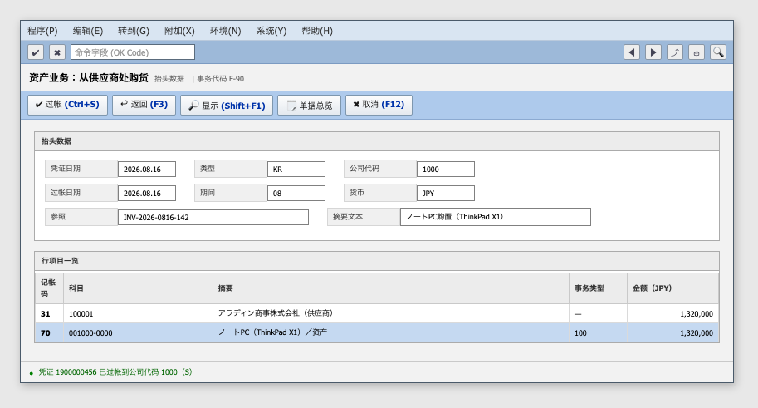The width and height of the screenshot is (758, 408).
Task: Open the 环境(N) menu
Action: (225, 31)
